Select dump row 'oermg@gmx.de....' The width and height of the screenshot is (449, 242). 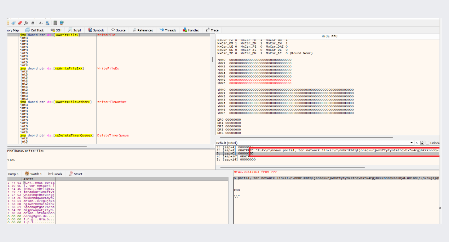39,216
